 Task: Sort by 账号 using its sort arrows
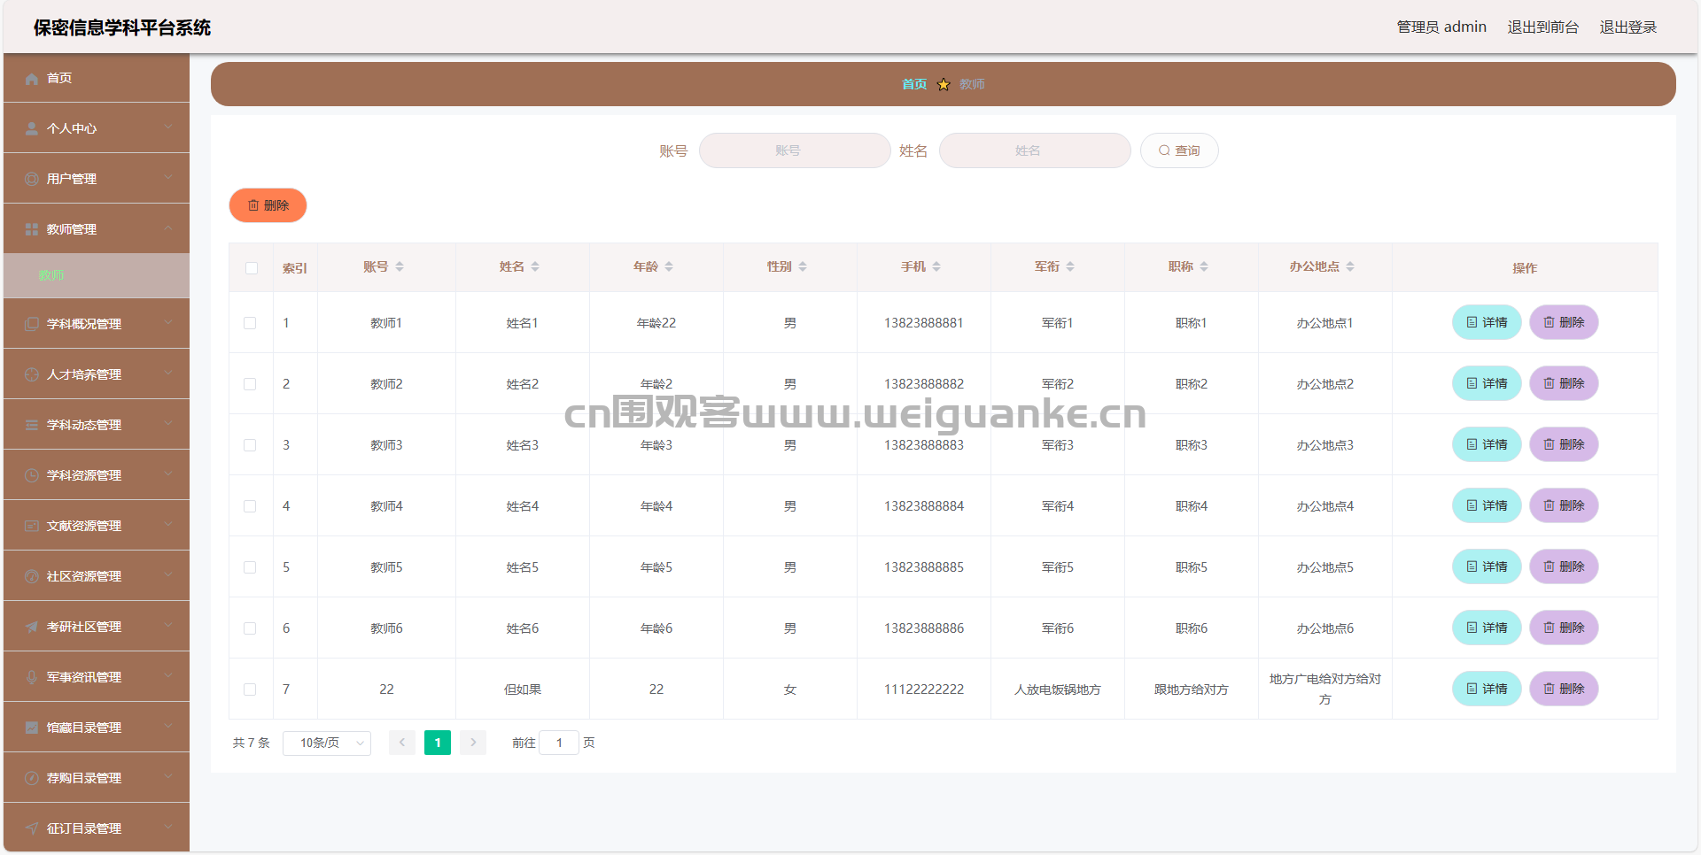[400, 267]
